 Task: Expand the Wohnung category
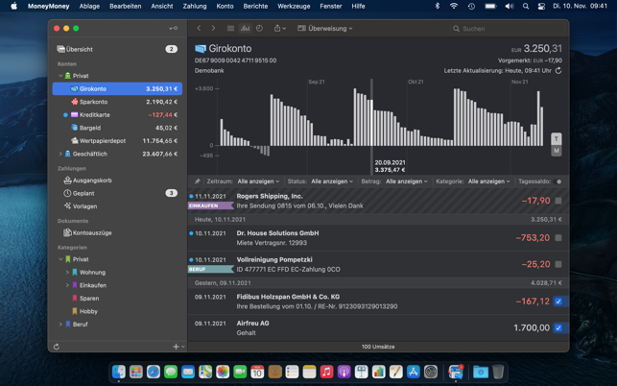[67, 272]
